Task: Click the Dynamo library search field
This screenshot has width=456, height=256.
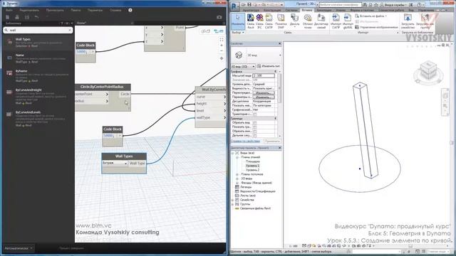Action: click(38, 30)
